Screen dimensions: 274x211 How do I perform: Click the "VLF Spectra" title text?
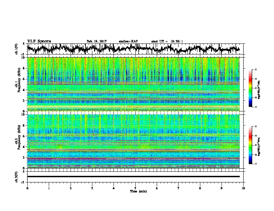[x=39, y=41]
